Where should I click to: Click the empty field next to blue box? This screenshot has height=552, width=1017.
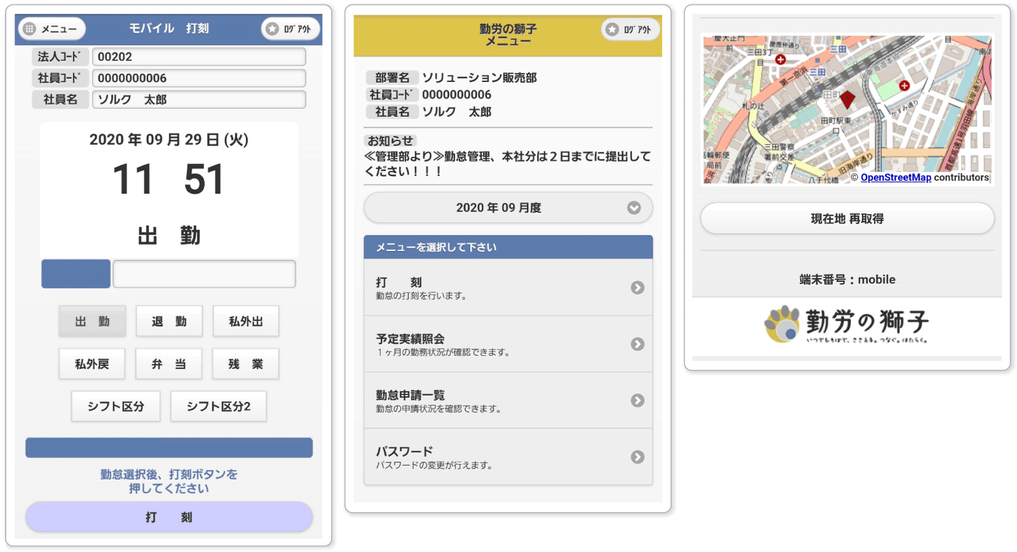[204, 274]
